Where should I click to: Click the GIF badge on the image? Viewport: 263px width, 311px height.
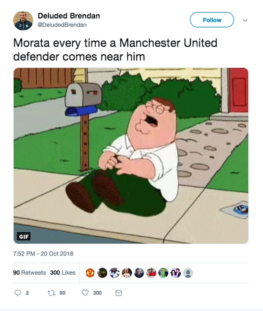[x=23, y=237]
